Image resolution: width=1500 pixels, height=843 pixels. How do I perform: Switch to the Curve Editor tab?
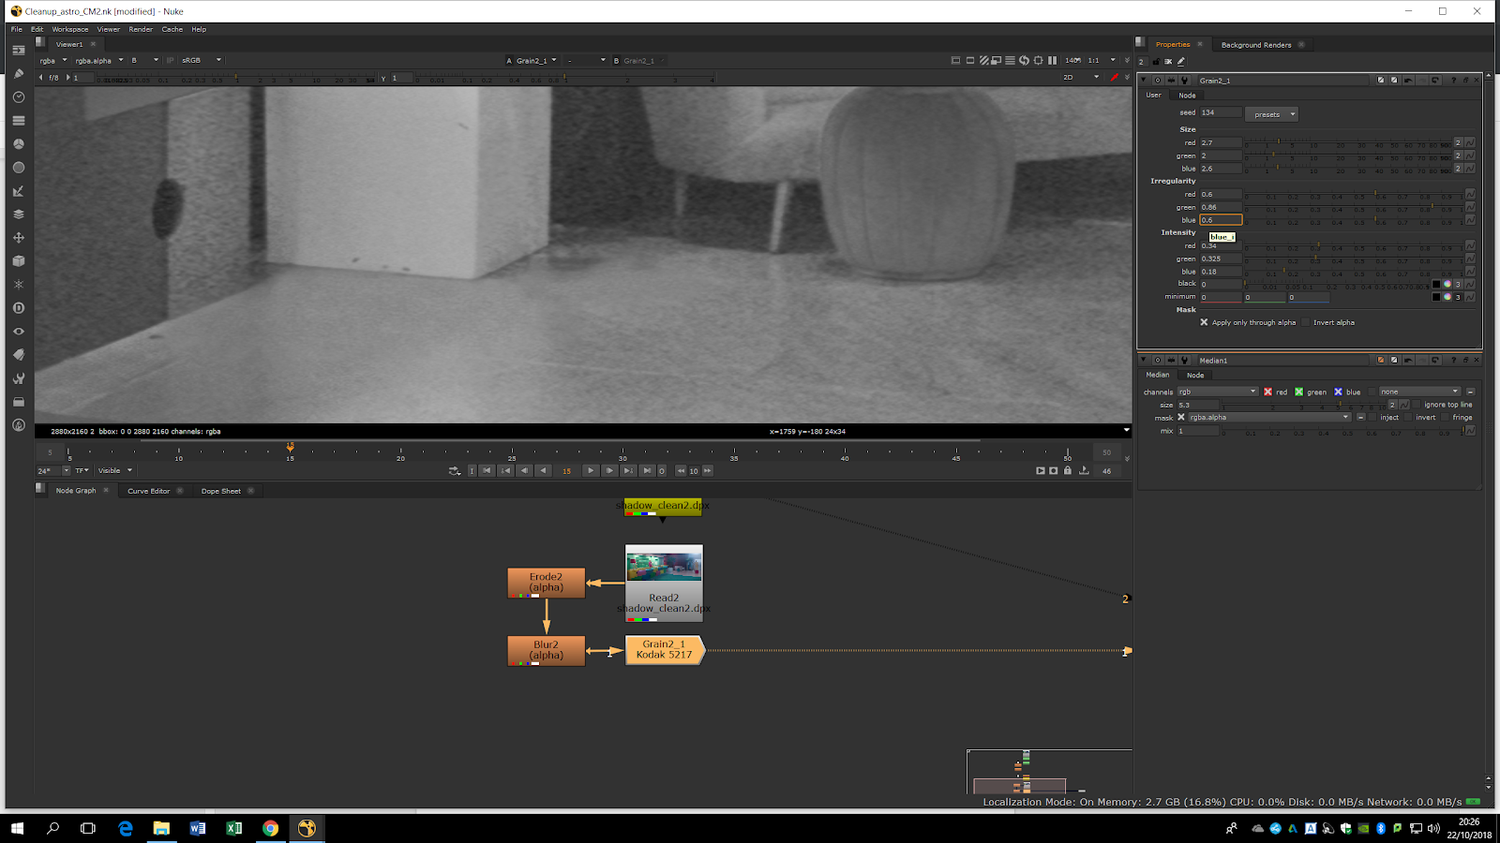[149, 491]
